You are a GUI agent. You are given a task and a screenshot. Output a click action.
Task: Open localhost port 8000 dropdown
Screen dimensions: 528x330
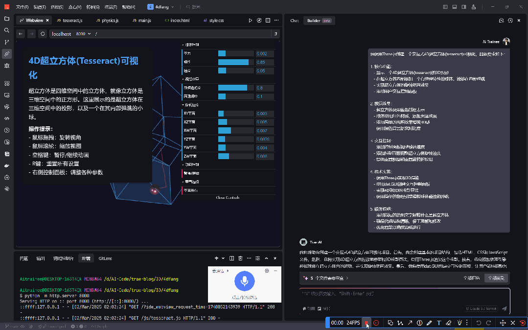[x=89, y=34]
